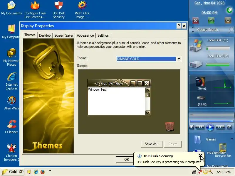The width and height of the screenshot is (235, 176).
Task: Click the CPU gauge icon
Action: (201, 82)
